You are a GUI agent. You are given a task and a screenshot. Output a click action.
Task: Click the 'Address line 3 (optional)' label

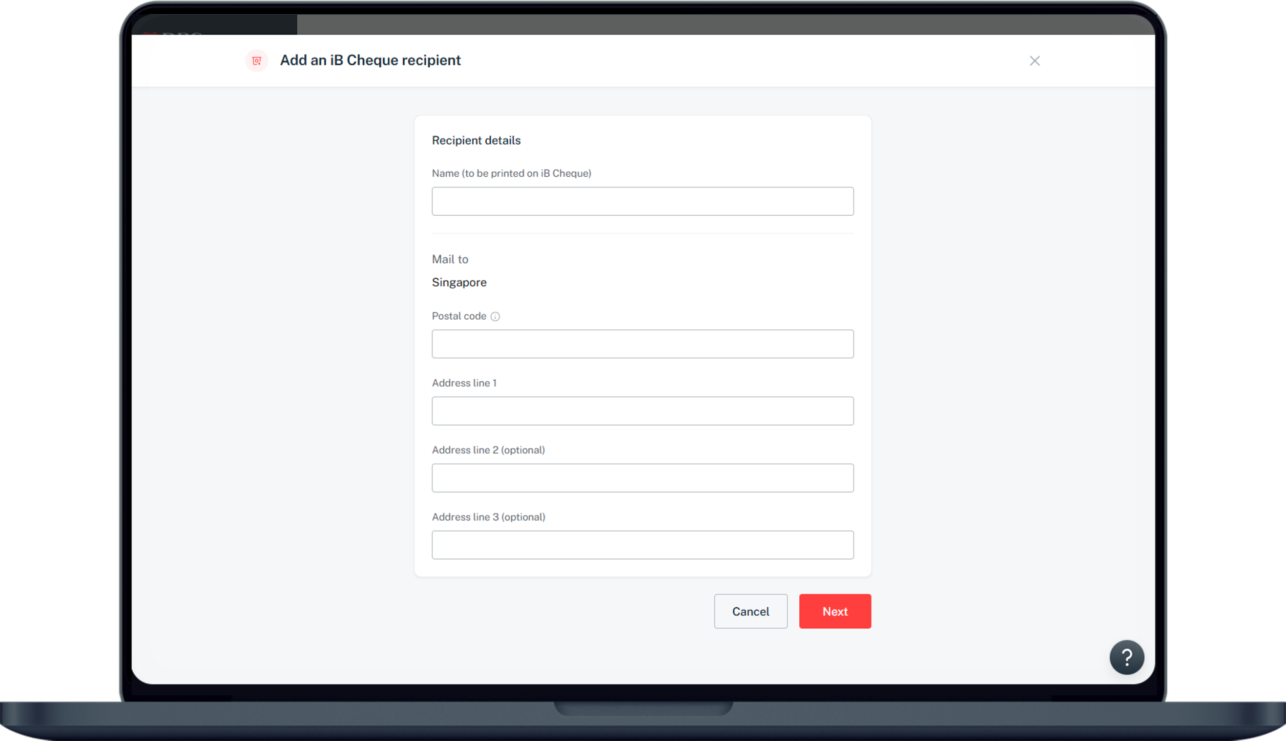point(488,517)
